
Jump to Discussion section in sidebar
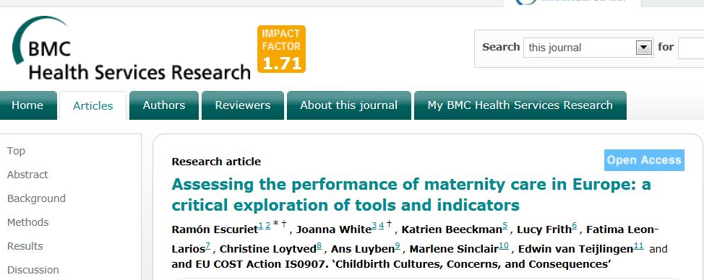tap(33, 270)
